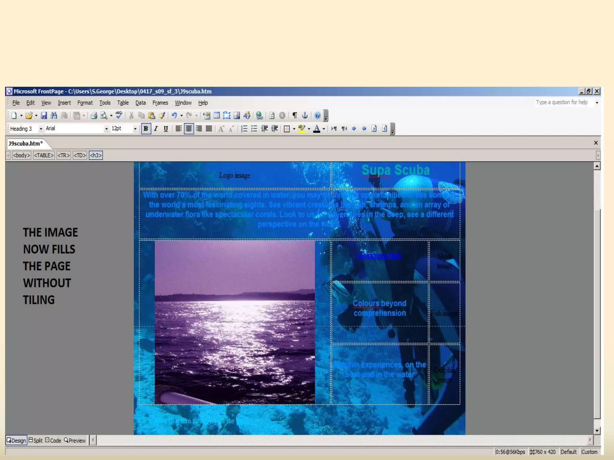Click the Save icon in toolbar

tap(44, 116)
